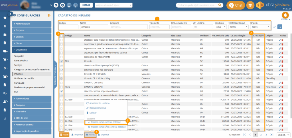Edit the 'Cimento' row 789 with pencil icon

pos(280,61)
